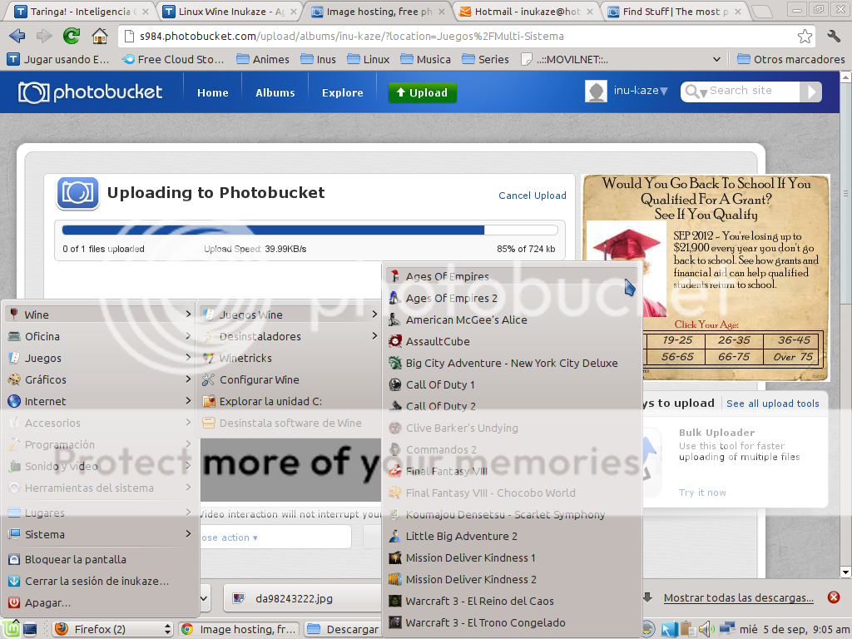
Task: Click the Commandos 2 icon
Action: 395,449
